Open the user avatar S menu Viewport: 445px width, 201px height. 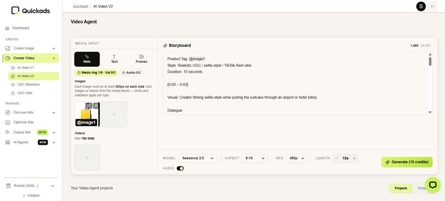click(x=421, y=6)
